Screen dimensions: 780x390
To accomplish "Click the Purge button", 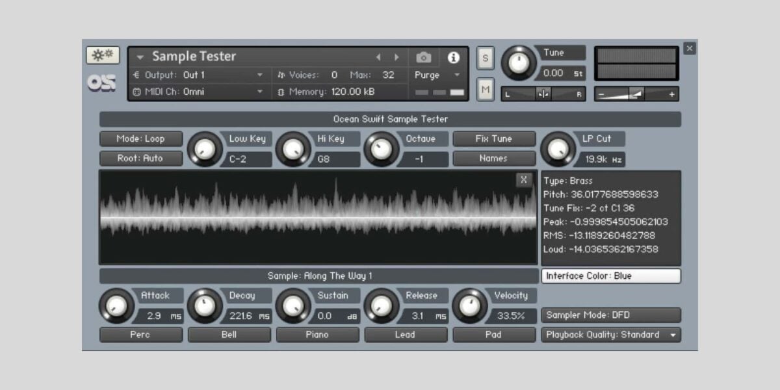I will point(427,75).
